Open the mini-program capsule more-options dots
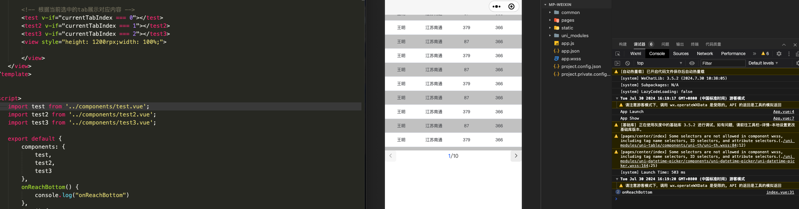Viewport: 799px width, 209px height. pyautogui.click(x=497, y=6)
